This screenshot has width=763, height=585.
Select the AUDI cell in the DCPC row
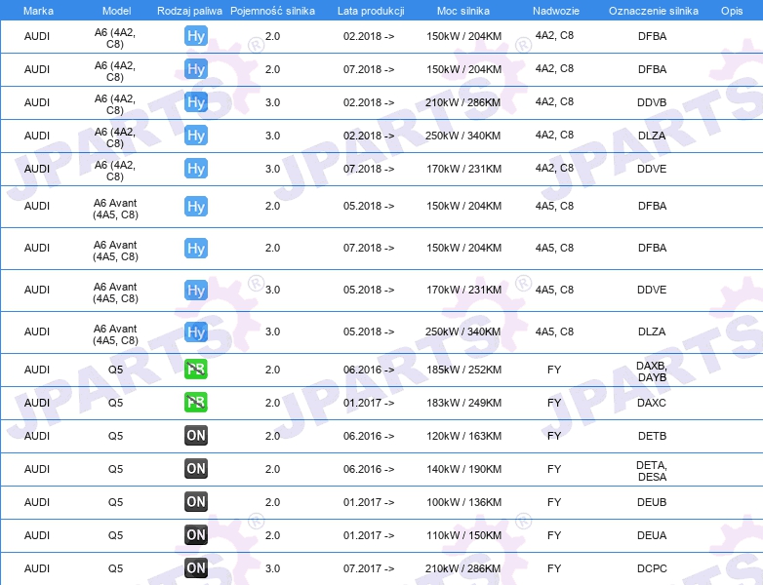click(x=37, y=568)
